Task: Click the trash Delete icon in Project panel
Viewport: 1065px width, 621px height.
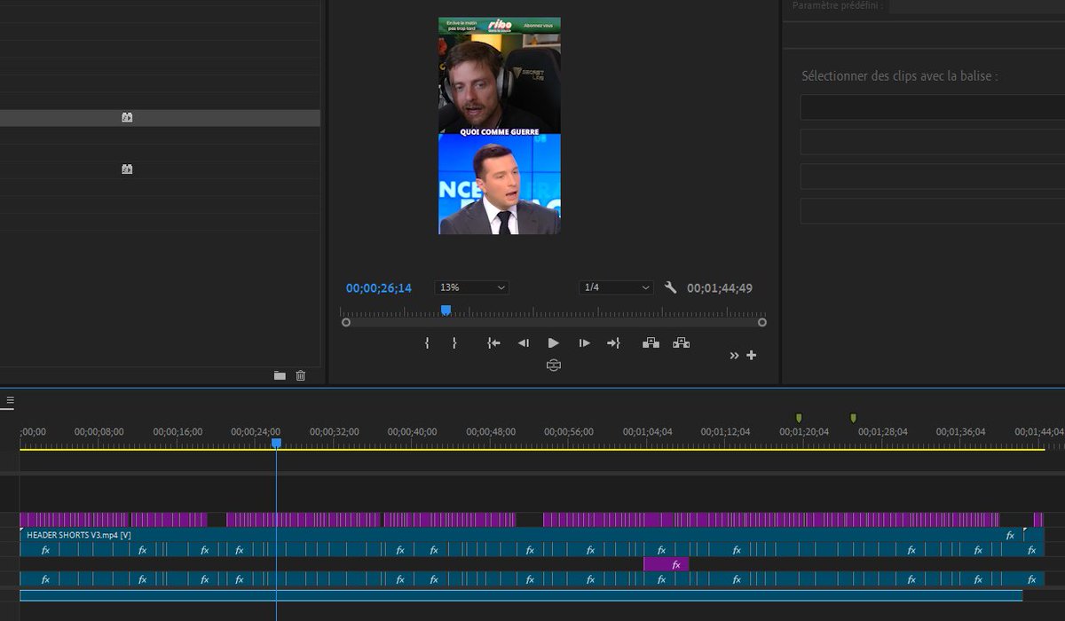Action: pos(300,375)
